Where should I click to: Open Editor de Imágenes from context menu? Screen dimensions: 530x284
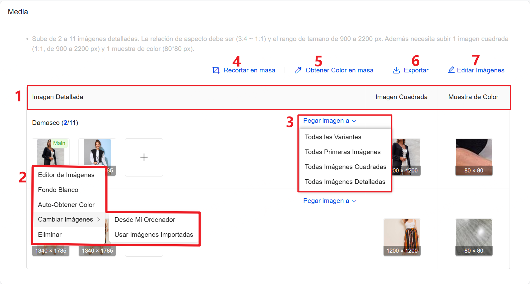(x=66, y=175)
